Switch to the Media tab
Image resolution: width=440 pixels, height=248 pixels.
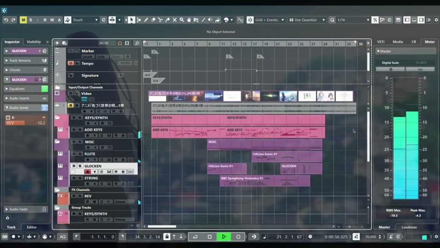(398, 42)
